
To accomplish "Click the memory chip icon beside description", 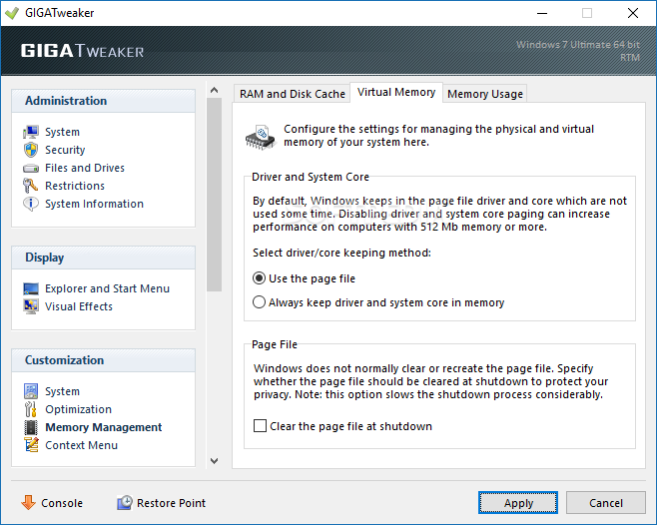I will tap(261, 137).
